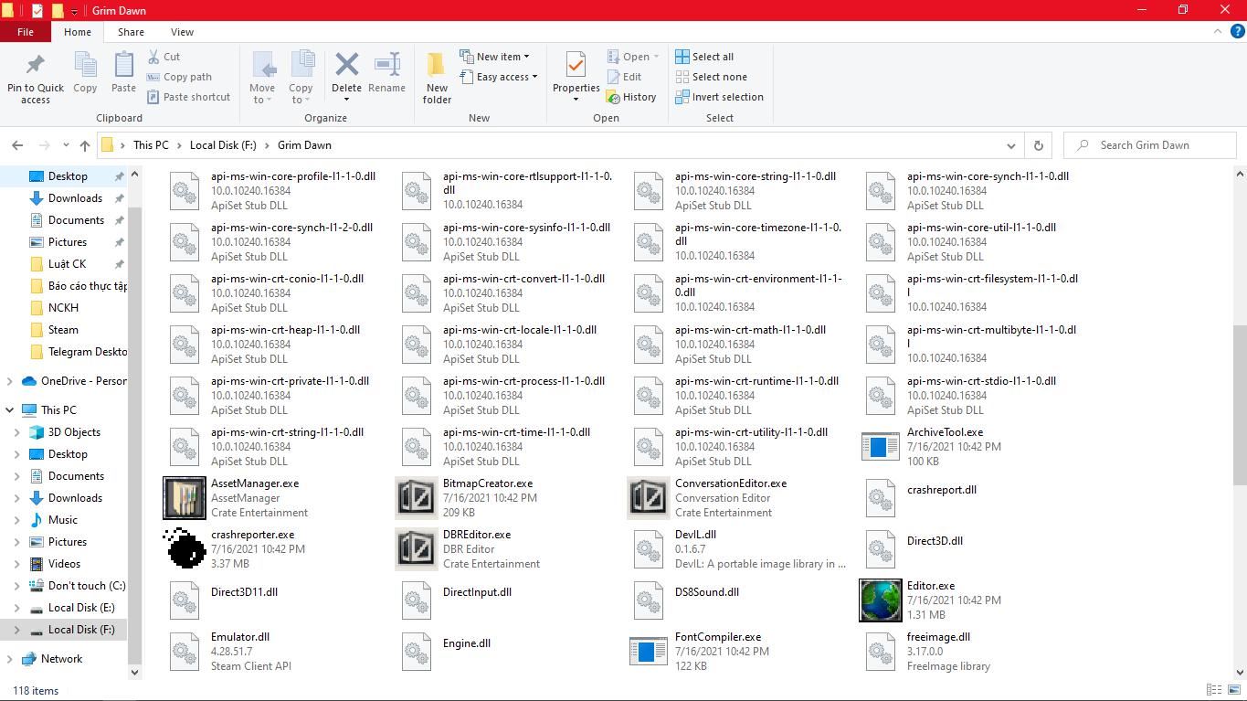Click Select all in the ribbon
Image resolution: width=1247 pixels, height=701 pixels.
(704, 57)
